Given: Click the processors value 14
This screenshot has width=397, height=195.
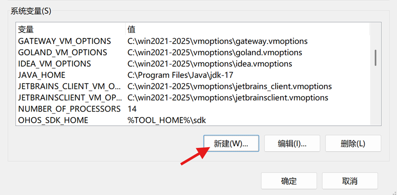Looking at the screenshot, I should pos(132,109).
